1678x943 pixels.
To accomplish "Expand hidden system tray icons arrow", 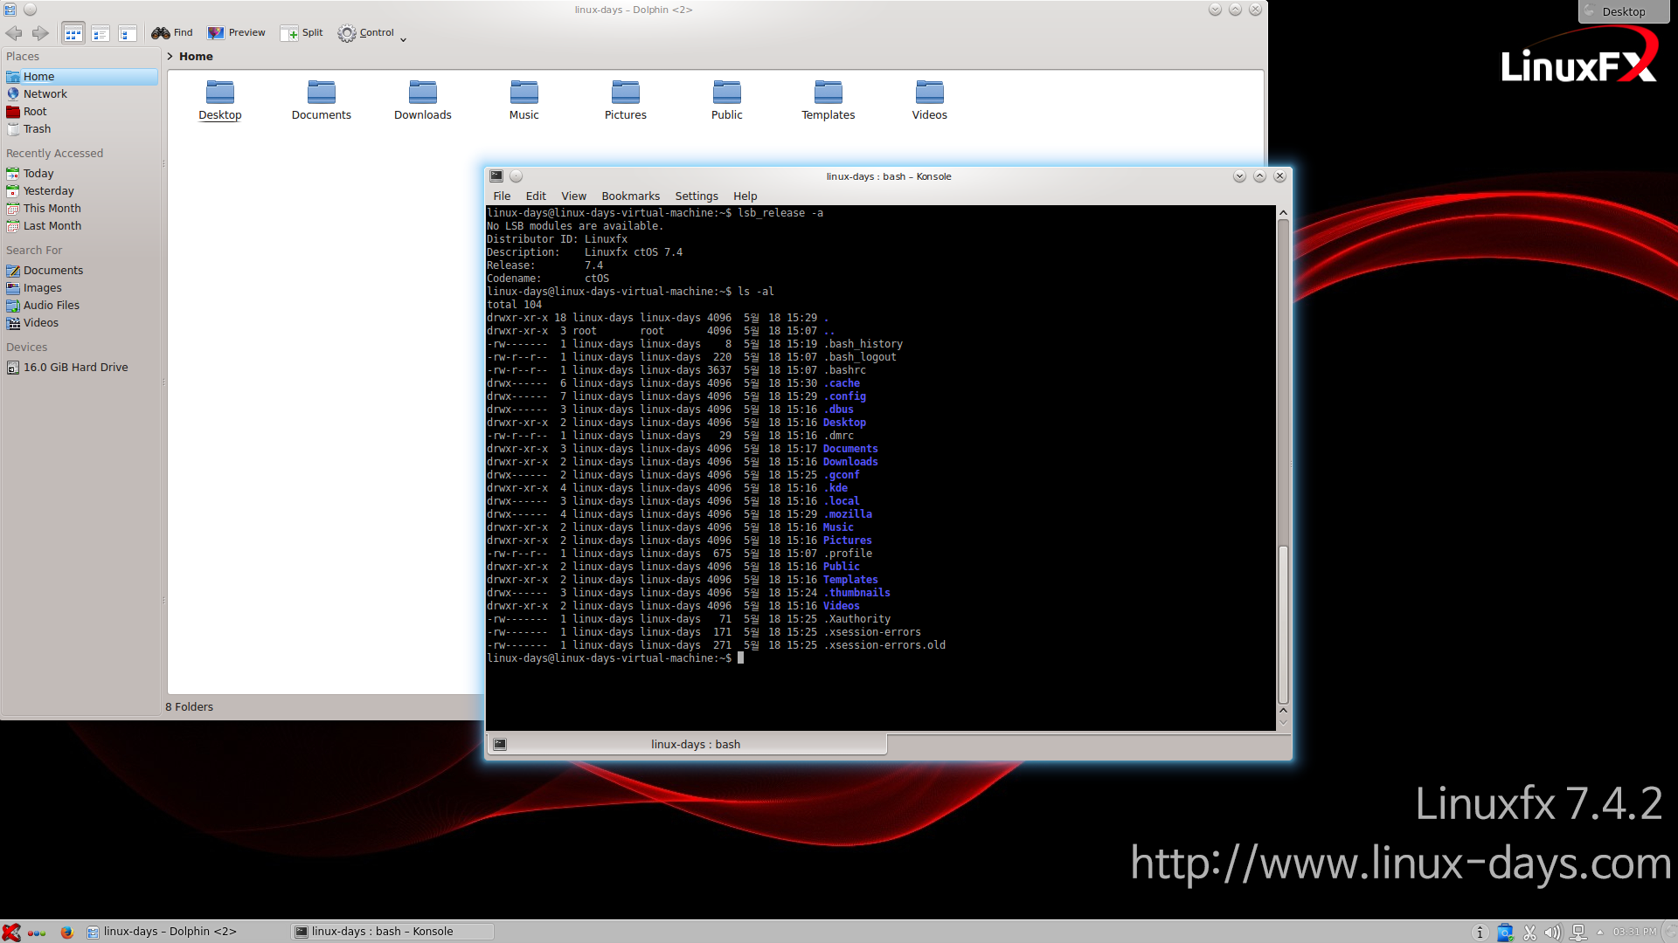I will (x=1600, y=932).
